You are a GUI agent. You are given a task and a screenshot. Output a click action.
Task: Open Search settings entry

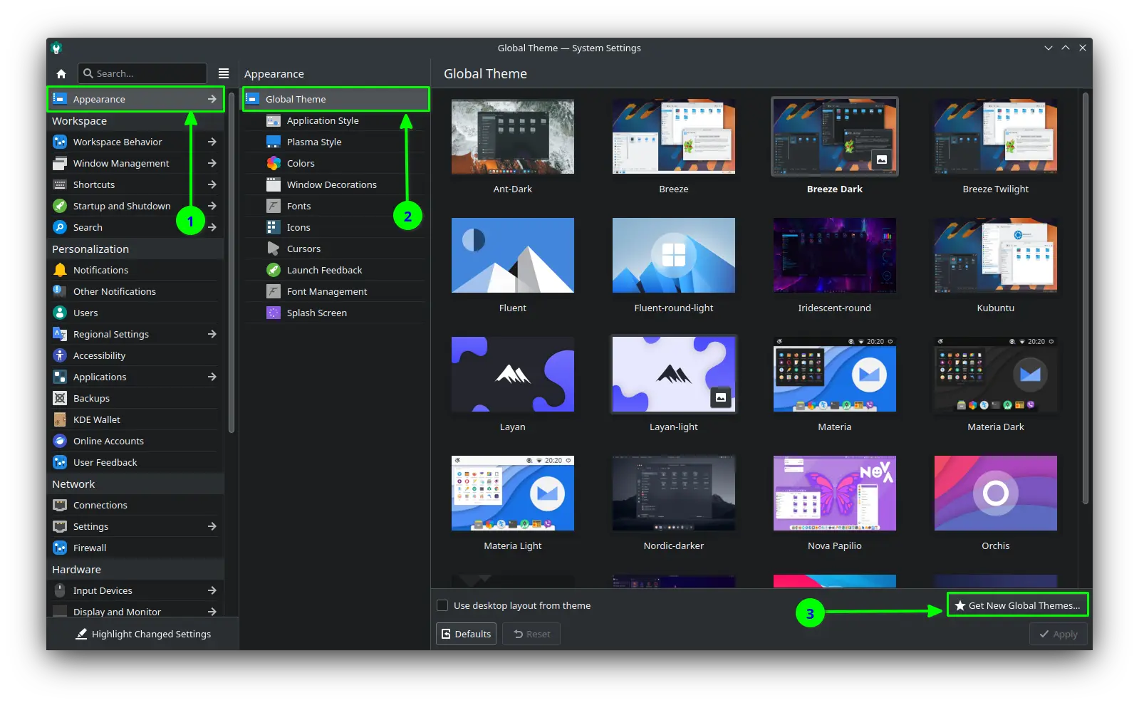pos(135,227)
